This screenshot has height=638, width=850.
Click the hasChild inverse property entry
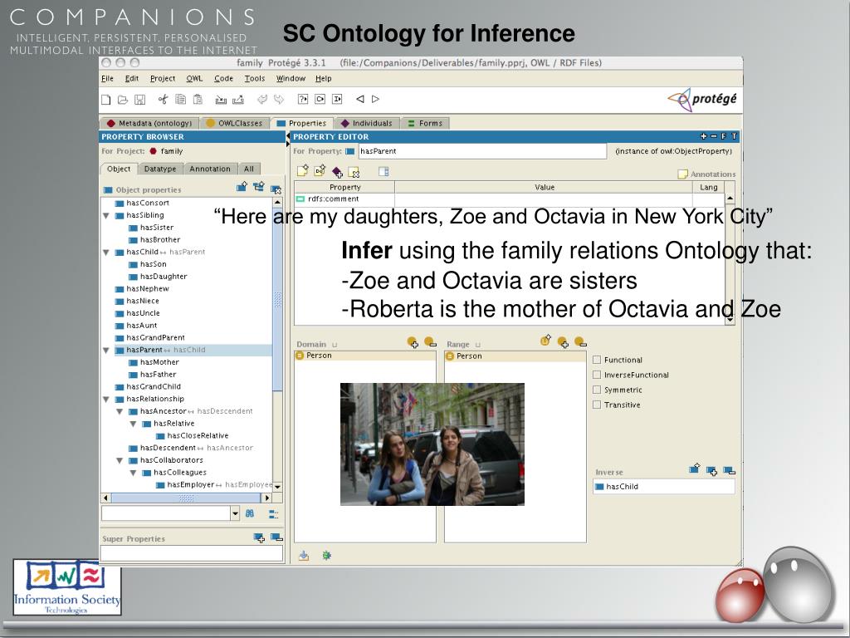pyautogui.click(x=663, y=487)
